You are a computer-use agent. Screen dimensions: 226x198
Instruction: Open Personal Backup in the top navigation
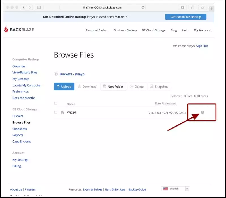[x=97, y=30]
